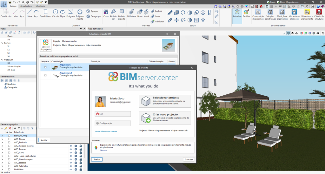This screenshot has height=174, width=325.
Task: Click the Atribuir etiqueta tool
Action: pyautogui.click(x=122, y=15)
